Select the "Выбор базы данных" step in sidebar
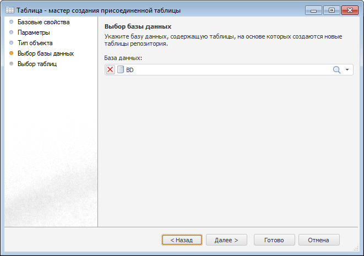The width and height of the screenshot is (364, 256). 46,53
